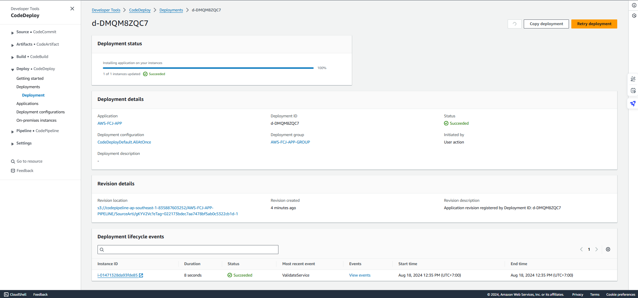Expand the Artifacts CodeArtifact section
The height and width of the screenshot is (298, 638).
pyautogui.click(x=12, y=45)
